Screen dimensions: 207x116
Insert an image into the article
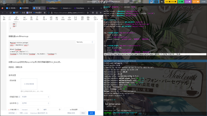pos(83,18)
